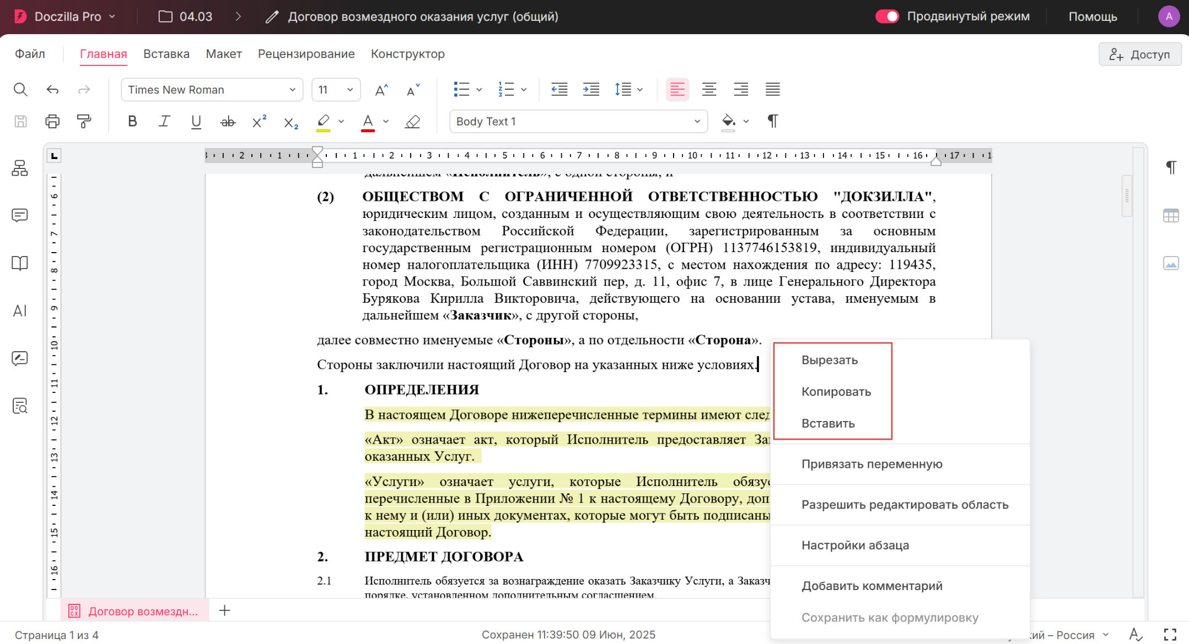Switch to the Вставка tab
The image size is (1189, 644).
click(x=166, y=54)
